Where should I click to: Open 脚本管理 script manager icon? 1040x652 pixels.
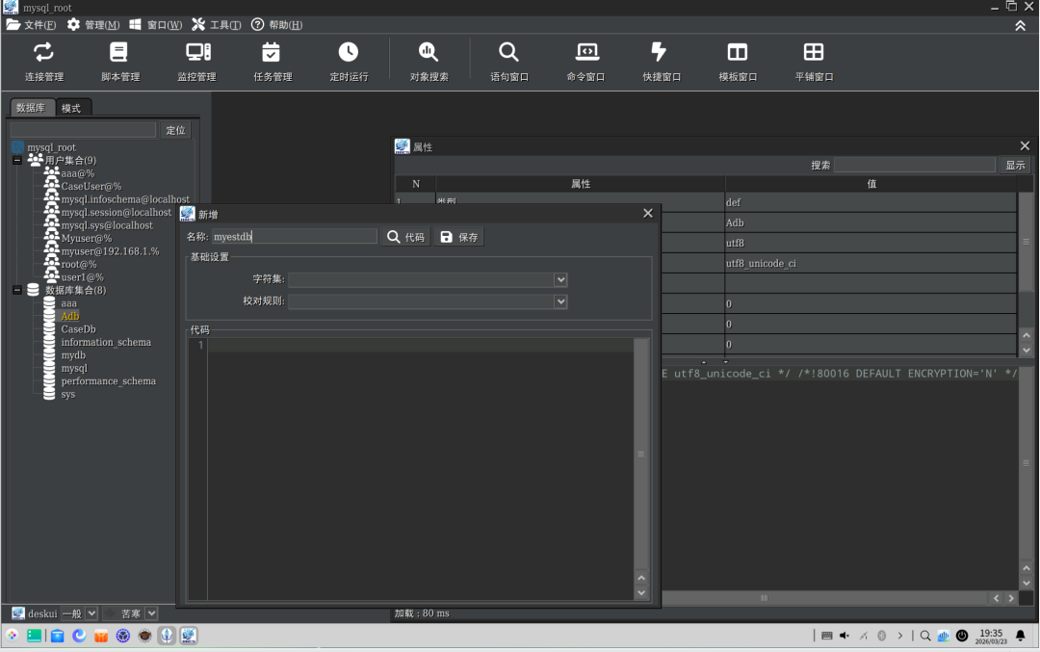[120, 62]
